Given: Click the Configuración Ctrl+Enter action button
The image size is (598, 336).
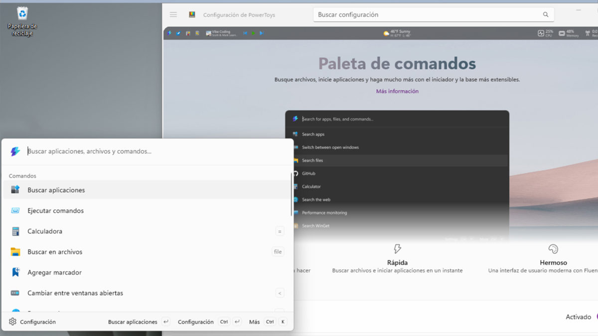Looking at the screenshot, I should [210, 322].
